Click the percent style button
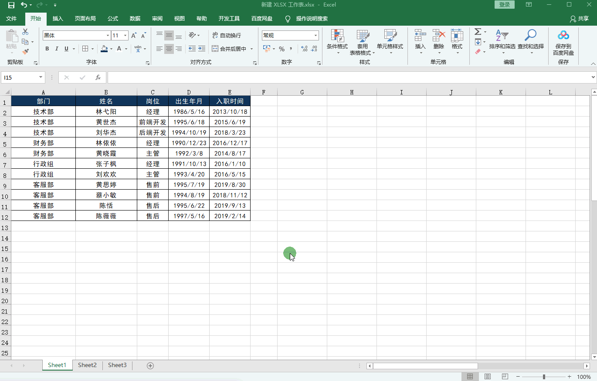This screenshot has width=597, height=381. (282, 49)
